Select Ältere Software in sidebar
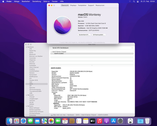 click(34, 108)
